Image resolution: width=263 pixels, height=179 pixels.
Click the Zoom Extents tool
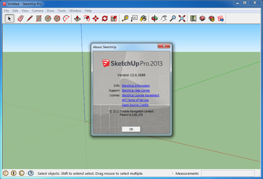tap(182, 19)
